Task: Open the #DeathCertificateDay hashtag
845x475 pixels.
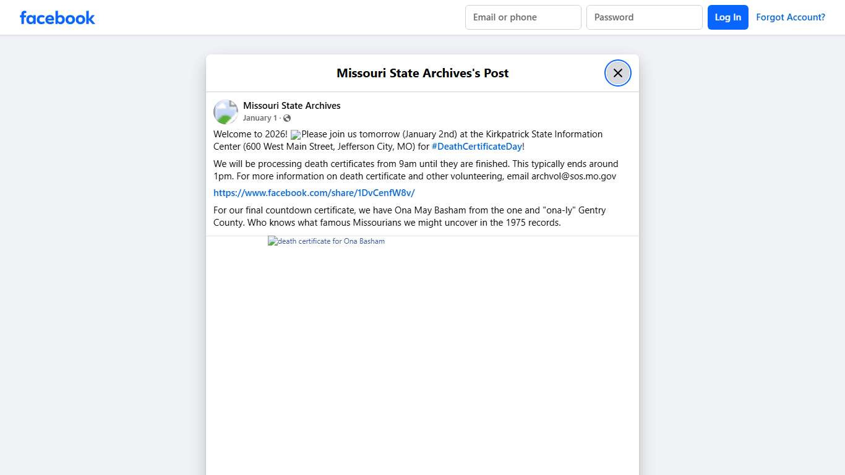Action: click(476, 147)
